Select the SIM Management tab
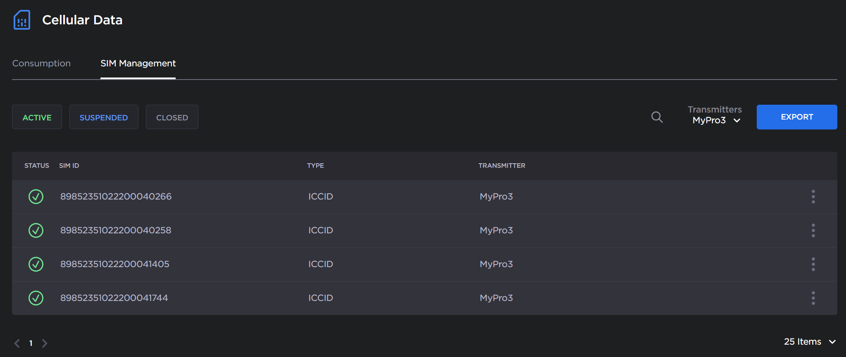Viewport: 846px width, 357px height. pos(138,63)
